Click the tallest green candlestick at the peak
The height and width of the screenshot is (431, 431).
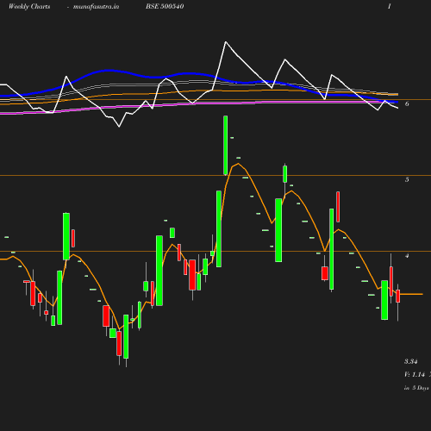coord(226,145)
